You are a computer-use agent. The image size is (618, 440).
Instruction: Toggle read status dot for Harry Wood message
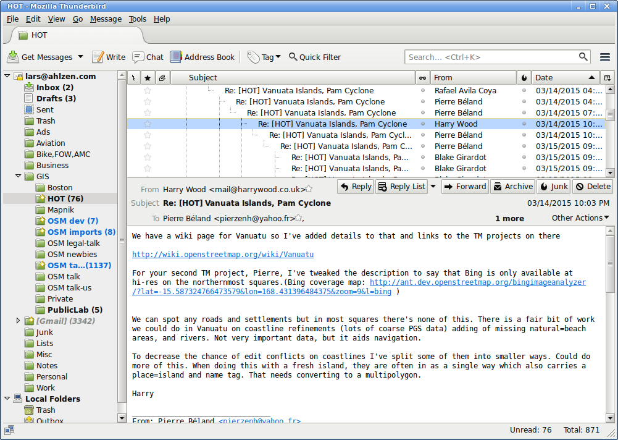[x=423, y=124]
